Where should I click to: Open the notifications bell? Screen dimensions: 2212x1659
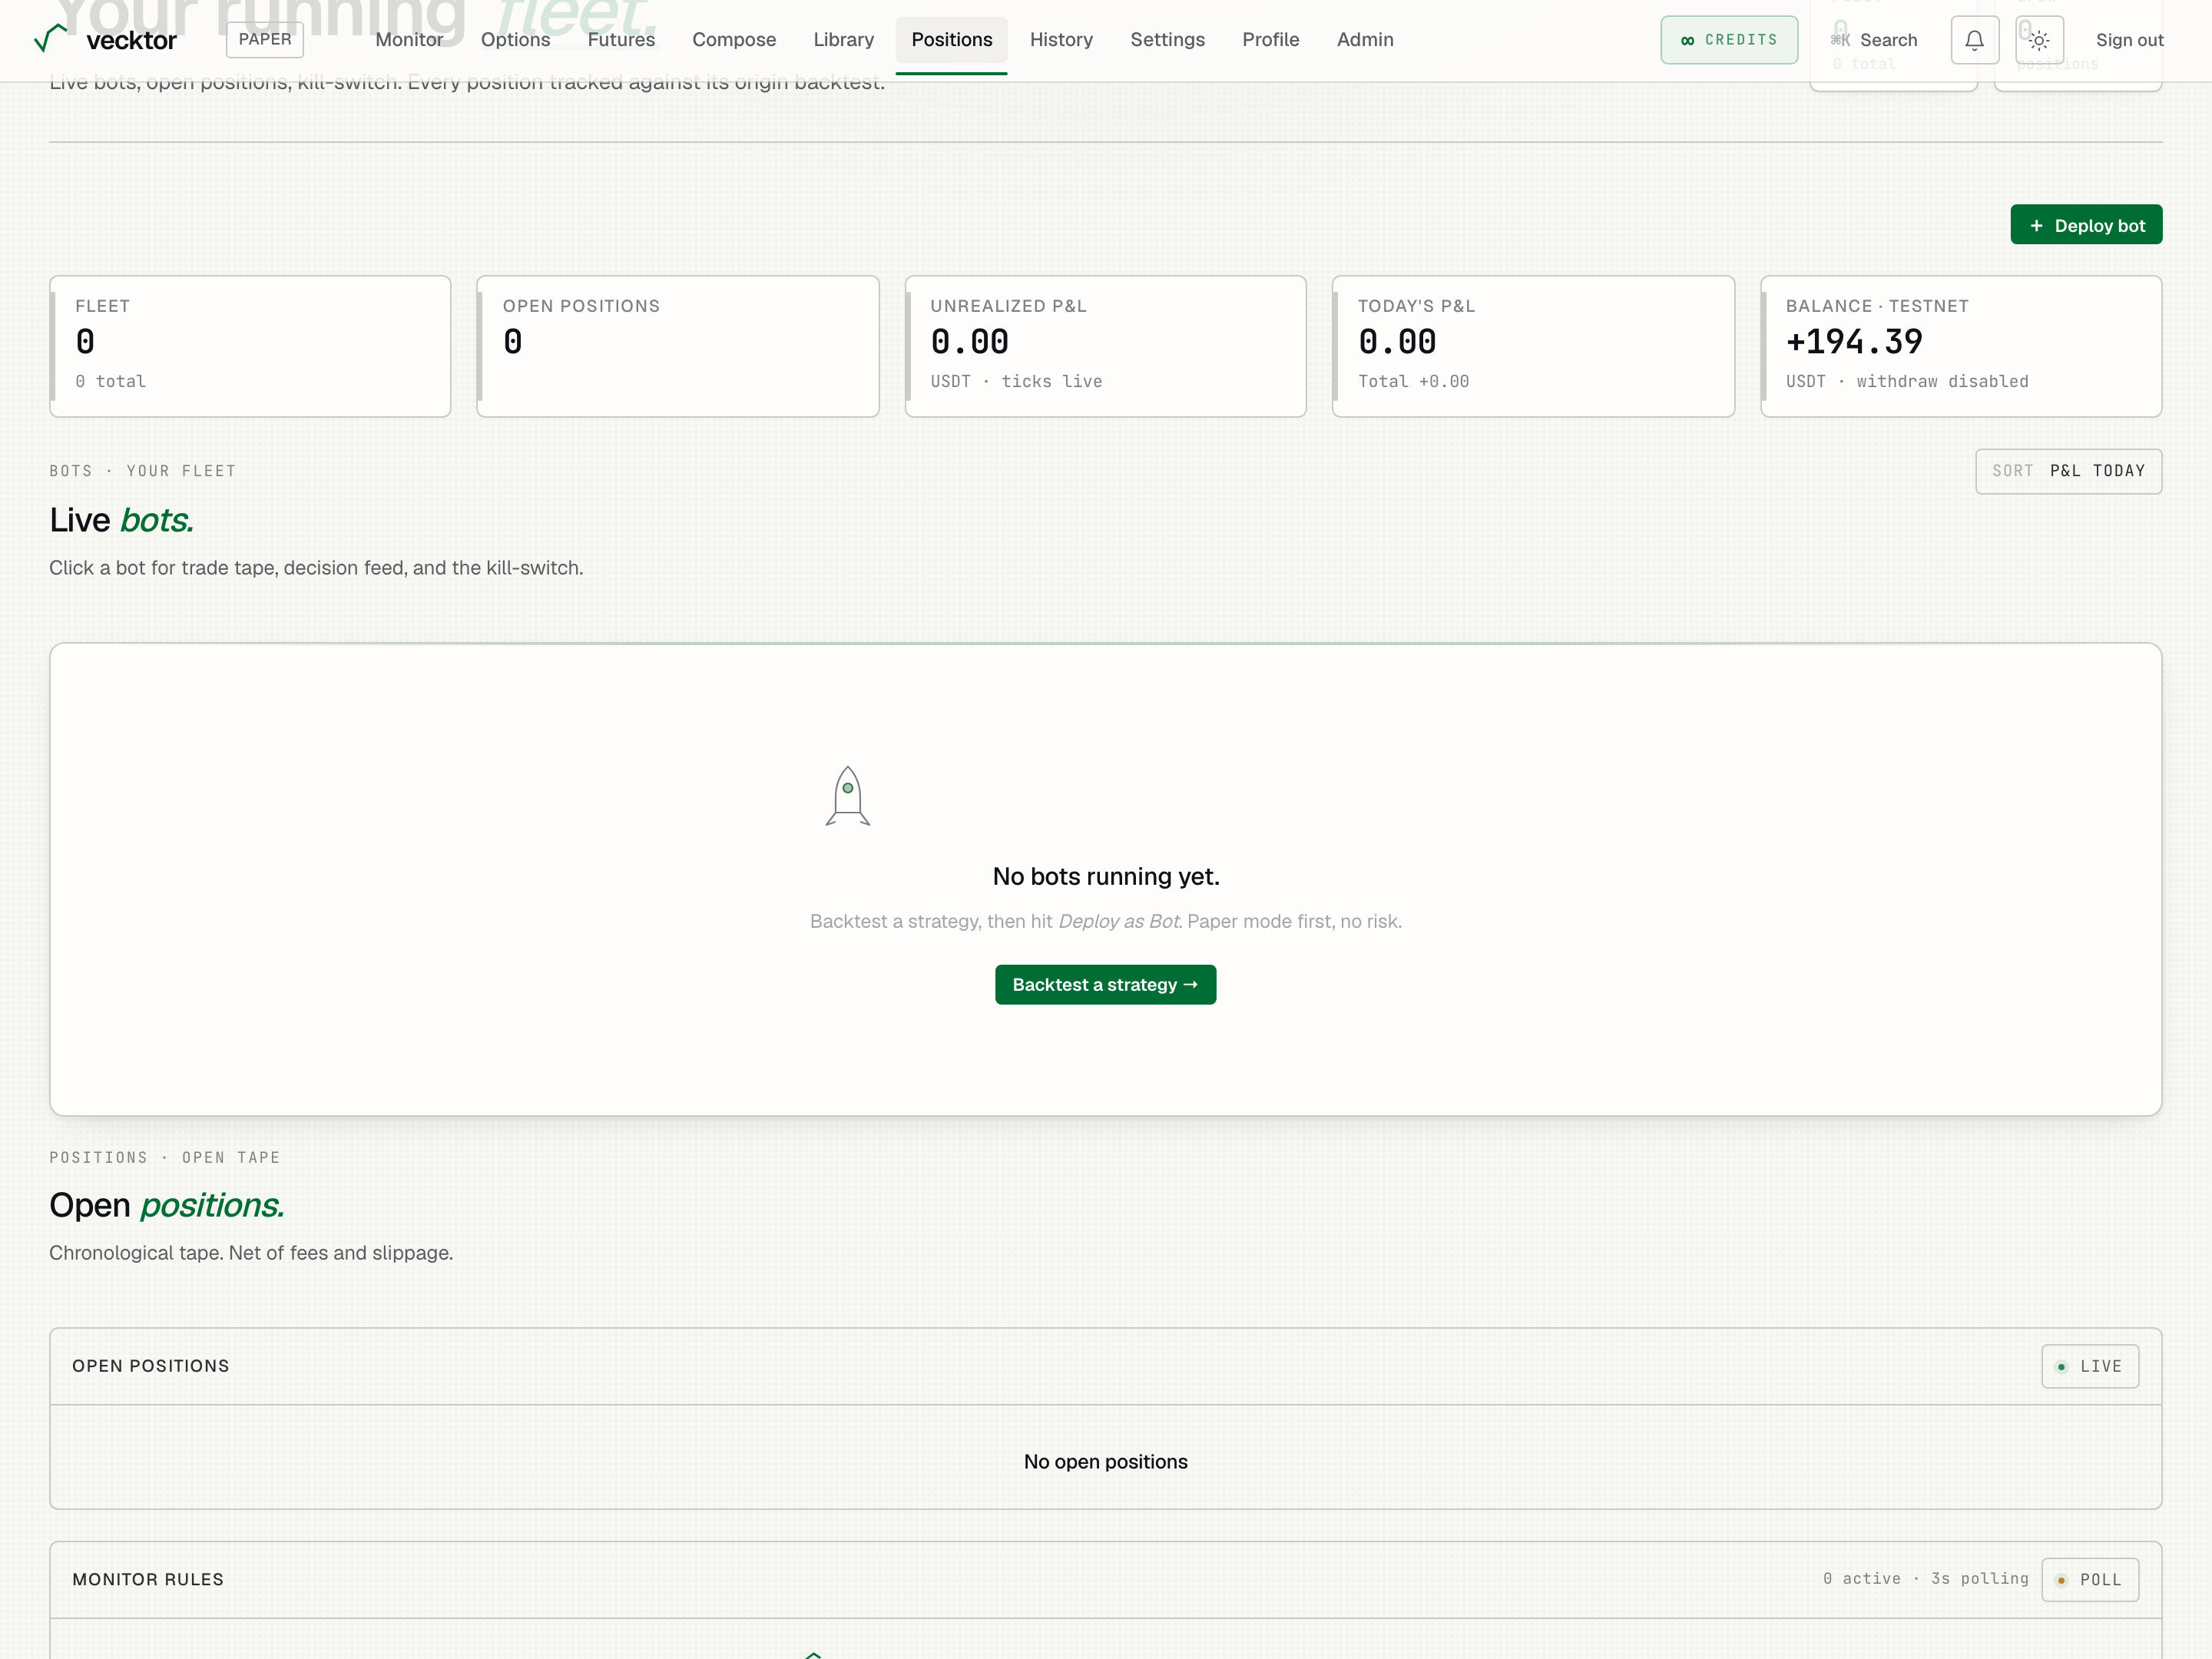[1974, 40]
